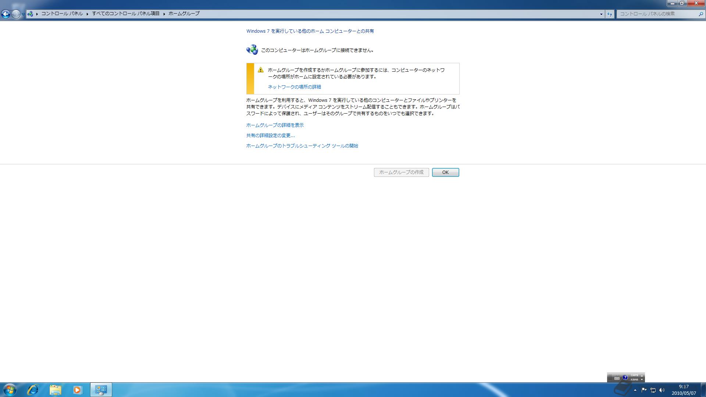Image resolution: width=706 pixels, height=397 pixels.
Task: Expand arrow after コントロール パネル breadcrumb
Action: [x=88, y=14]
